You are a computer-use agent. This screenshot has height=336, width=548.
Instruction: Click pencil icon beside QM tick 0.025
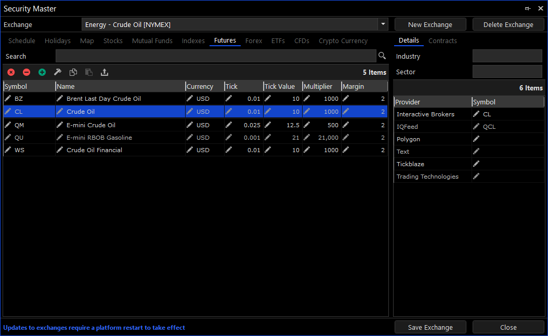229,125
